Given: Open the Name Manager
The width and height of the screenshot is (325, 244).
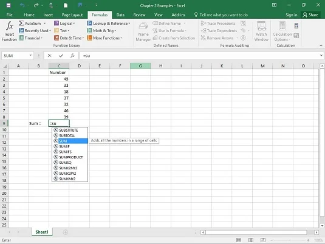Looking at the screenshot, I should click(x=143, y=32).
